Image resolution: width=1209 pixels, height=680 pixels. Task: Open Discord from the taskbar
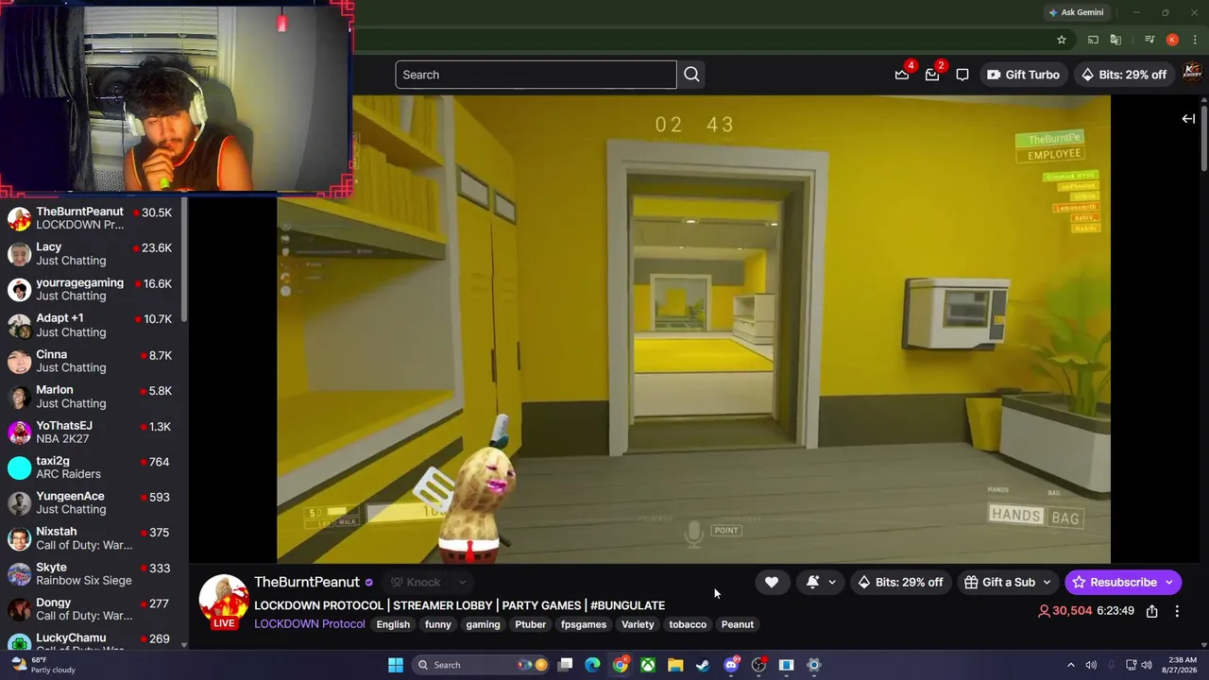tap(731, 665)
